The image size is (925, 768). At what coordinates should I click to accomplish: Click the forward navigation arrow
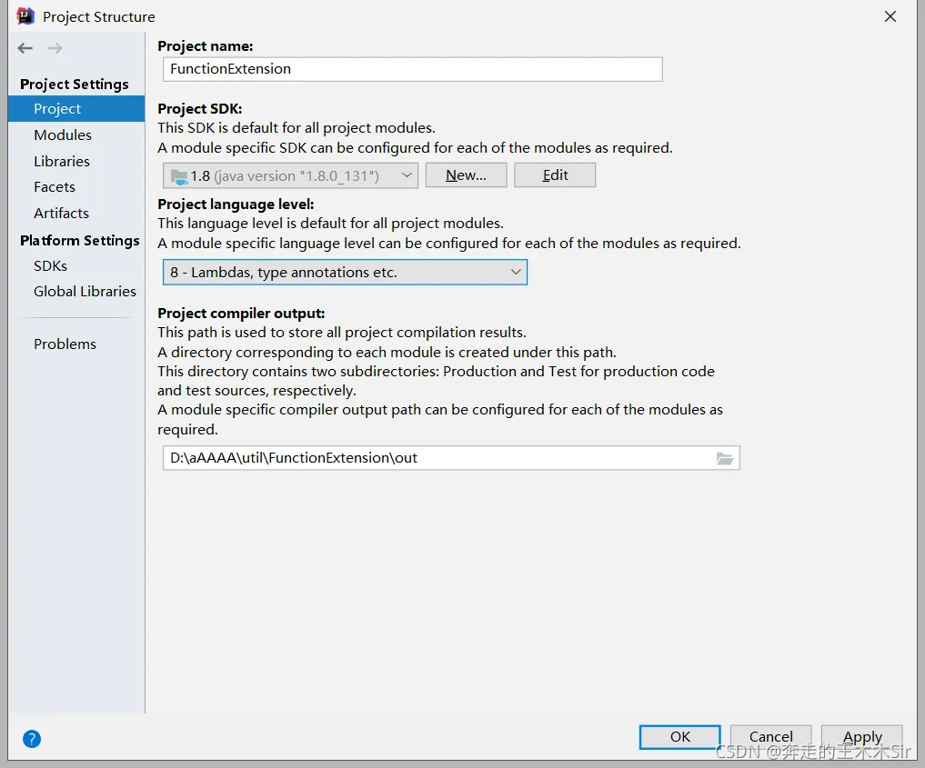coord(55,48)
